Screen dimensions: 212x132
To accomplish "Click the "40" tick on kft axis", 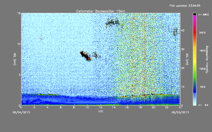I will [183, 30].
